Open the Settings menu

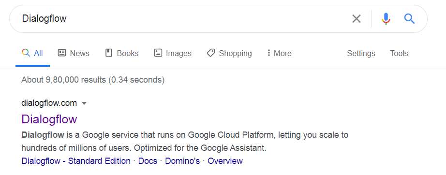pyautogui.click(x=361, y=53)
